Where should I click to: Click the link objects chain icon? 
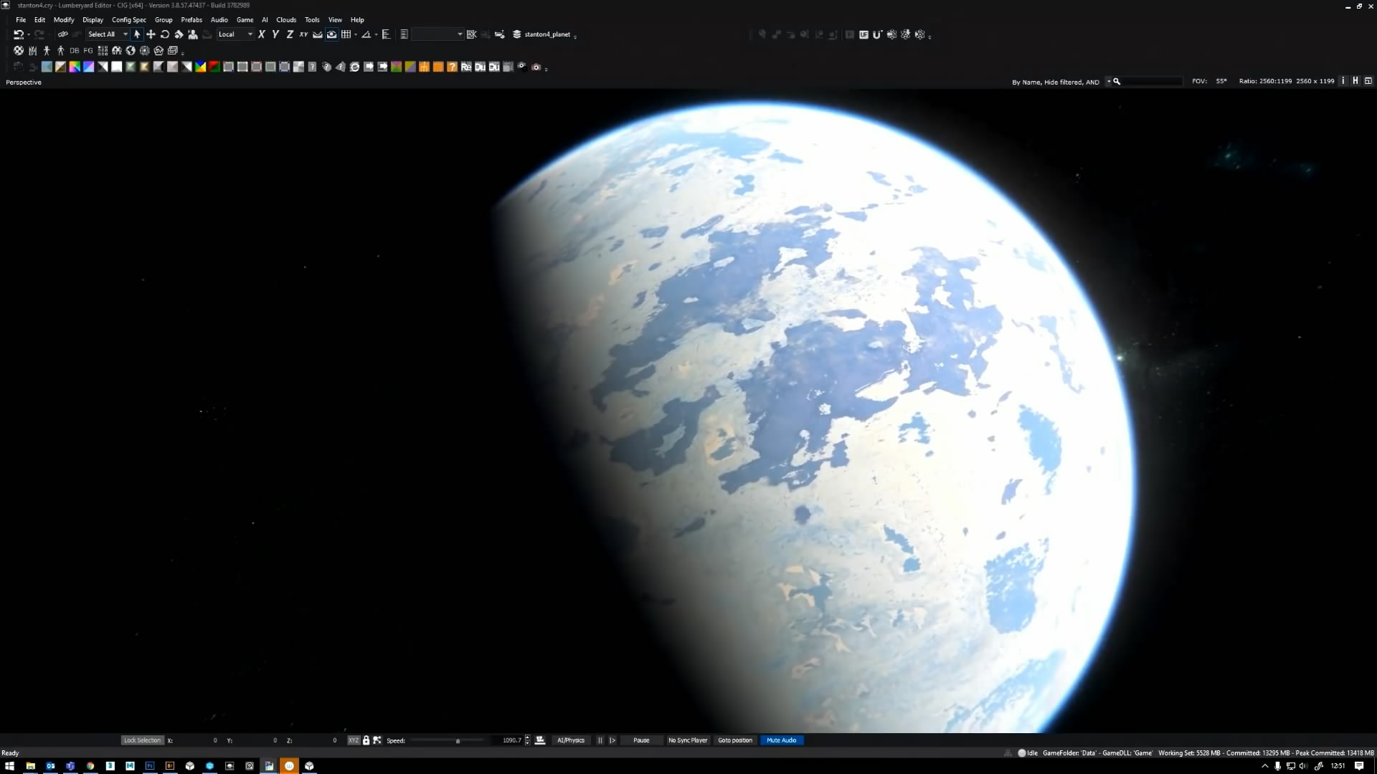[x=62, y=34]
